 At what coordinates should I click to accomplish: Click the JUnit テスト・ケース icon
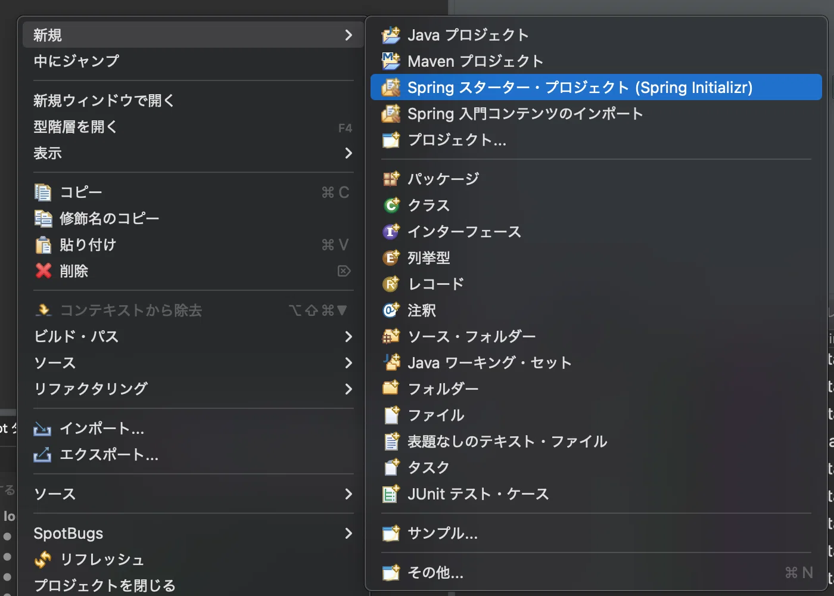coord(391,493)
